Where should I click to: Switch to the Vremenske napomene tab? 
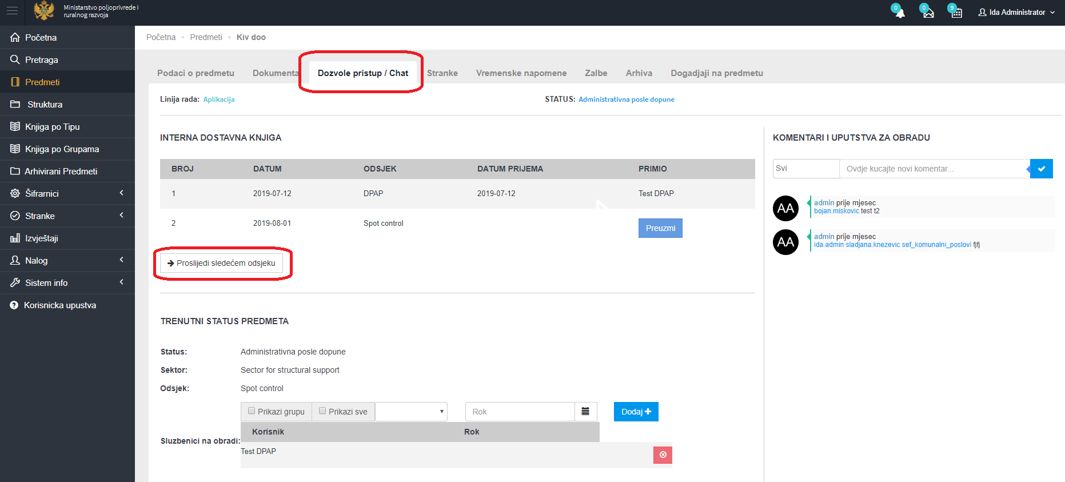pyautogui.click(x=521, y=73)
